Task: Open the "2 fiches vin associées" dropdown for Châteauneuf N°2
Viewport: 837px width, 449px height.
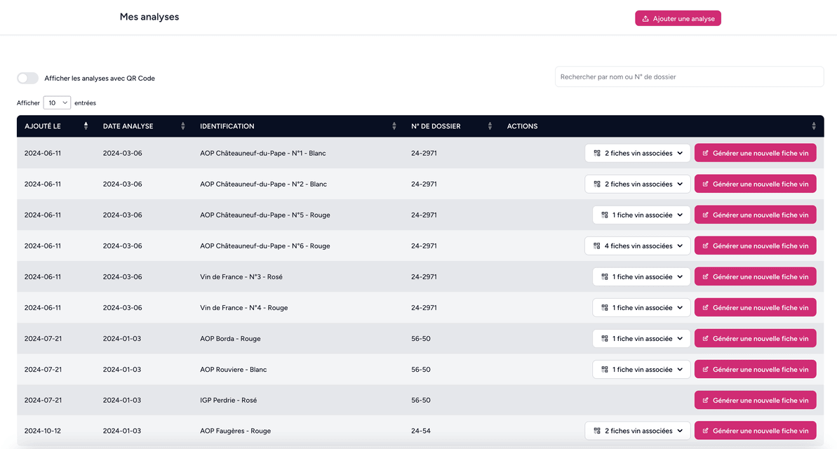Action: (x=637, y=183)
